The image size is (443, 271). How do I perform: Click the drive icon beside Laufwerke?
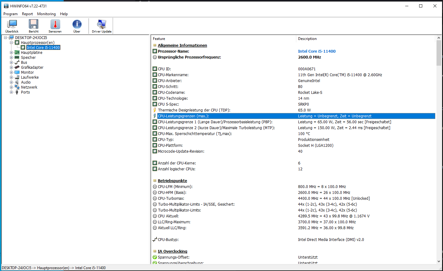tap(17, 77)
